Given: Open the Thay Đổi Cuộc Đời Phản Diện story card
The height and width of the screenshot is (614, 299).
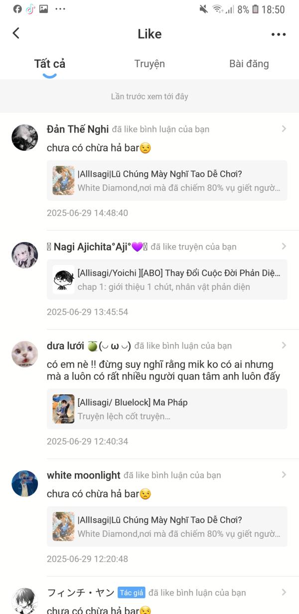Looking at the screenshot, I should point(167,279).
